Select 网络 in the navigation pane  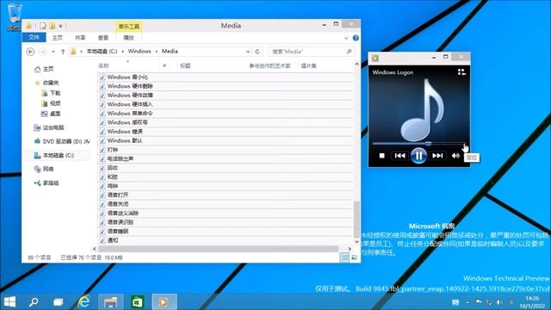pos(44,169)
